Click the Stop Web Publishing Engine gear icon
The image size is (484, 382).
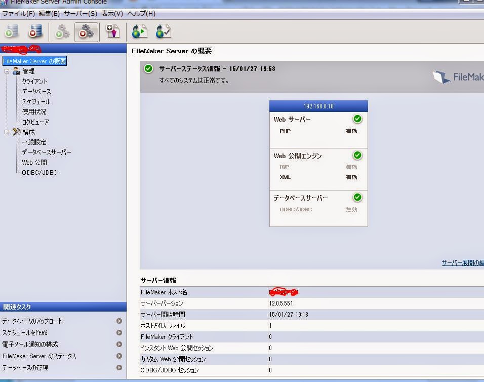tap(86, 32)
